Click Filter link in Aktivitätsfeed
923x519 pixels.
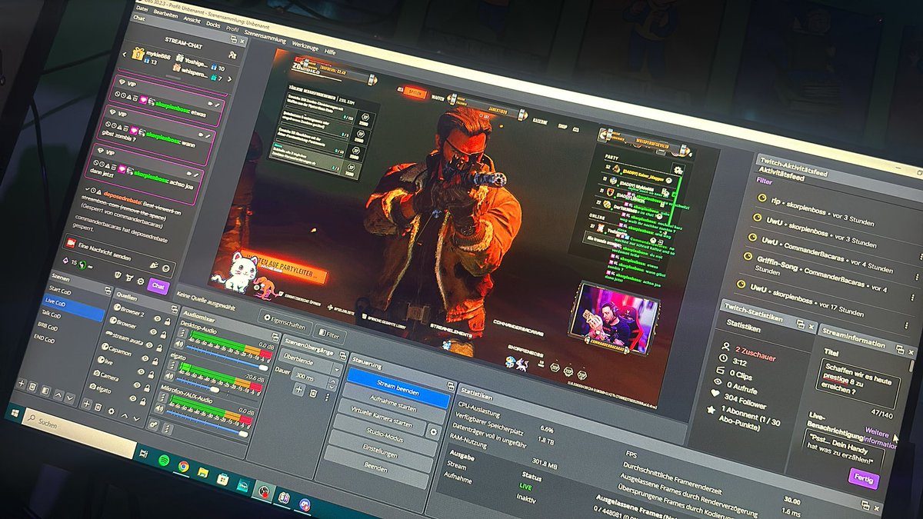[x=764, y=181]
